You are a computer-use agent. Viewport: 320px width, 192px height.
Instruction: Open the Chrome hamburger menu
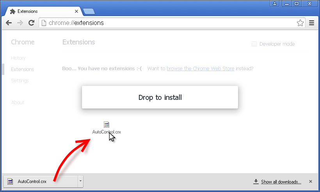click(x=311, y=23)
